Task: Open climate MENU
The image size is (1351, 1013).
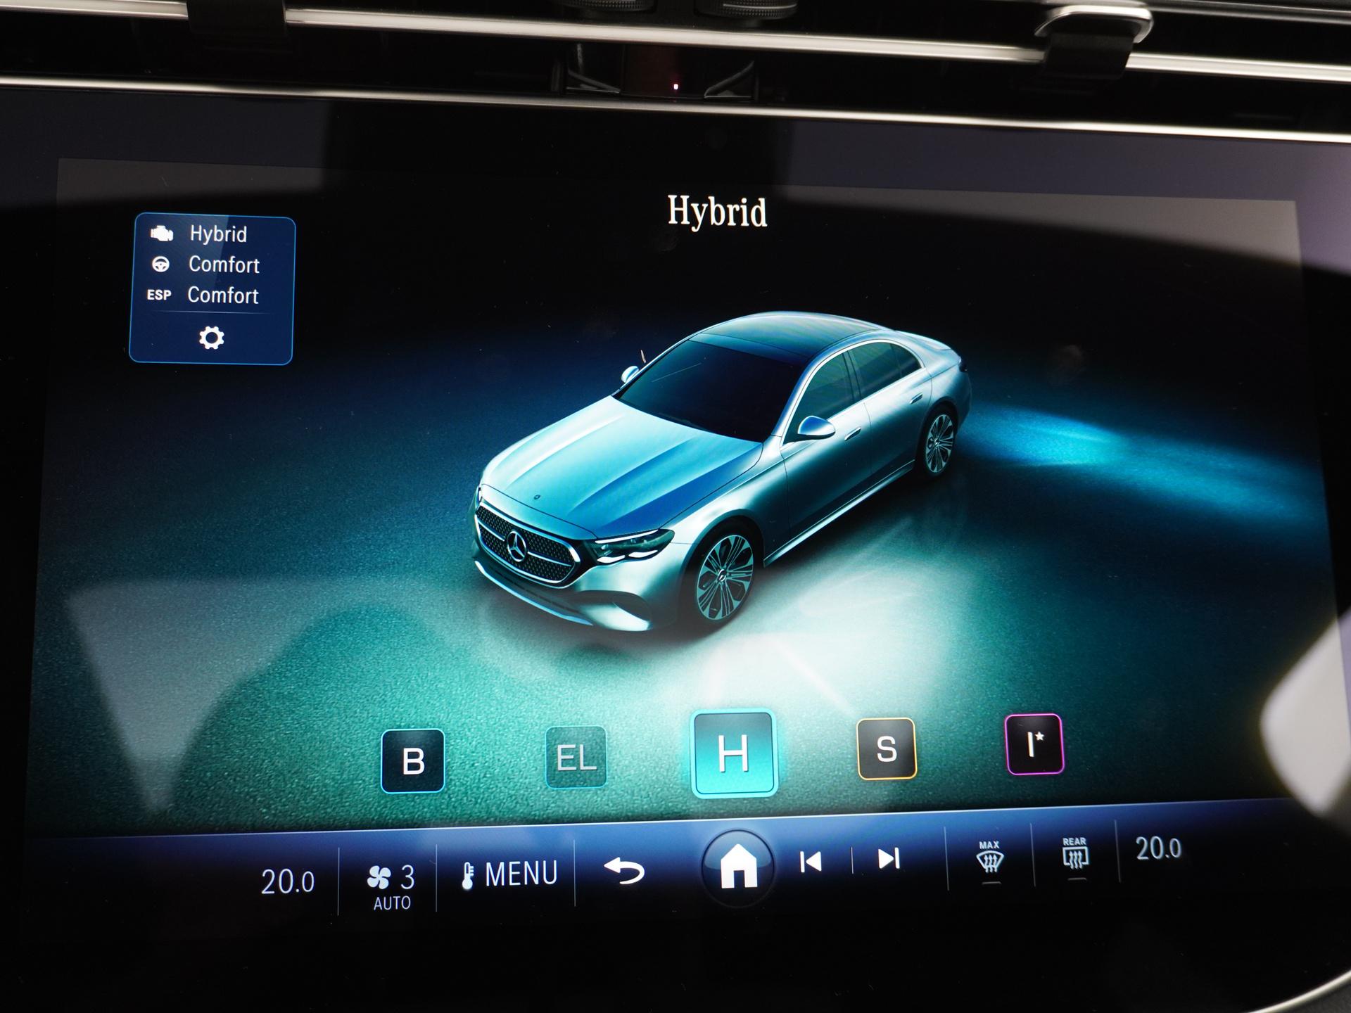Action: (x=509, y=874)
